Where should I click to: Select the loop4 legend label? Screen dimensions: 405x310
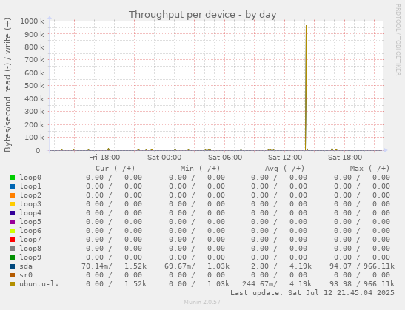[x=30, y=213]
